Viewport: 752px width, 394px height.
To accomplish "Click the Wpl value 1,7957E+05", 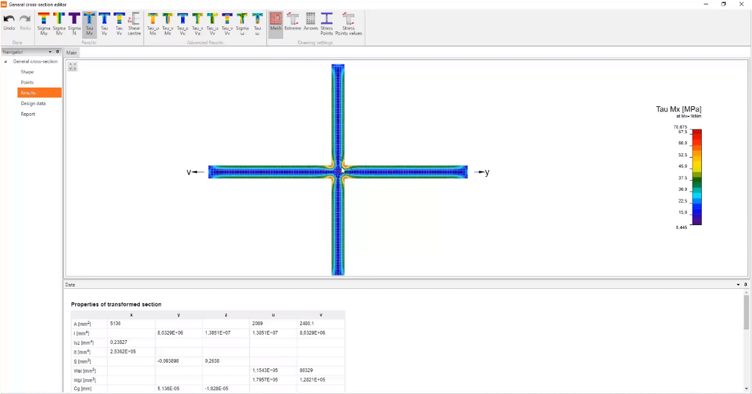I will point(273,380).
